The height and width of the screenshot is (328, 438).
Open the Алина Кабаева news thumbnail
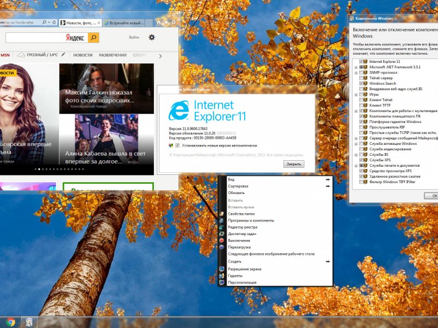pyautogui.click(x=106, y=139)
